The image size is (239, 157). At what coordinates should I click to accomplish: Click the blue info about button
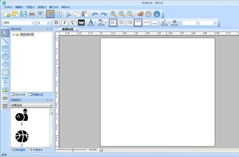[x=157, y=14]
